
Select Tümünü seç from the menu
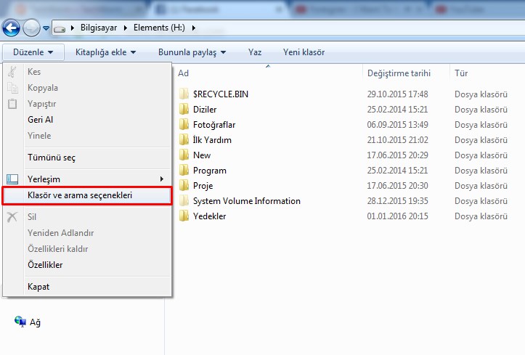[x=52, y=158]
